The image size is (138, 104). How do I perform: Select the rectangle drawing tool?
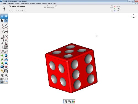2,36
